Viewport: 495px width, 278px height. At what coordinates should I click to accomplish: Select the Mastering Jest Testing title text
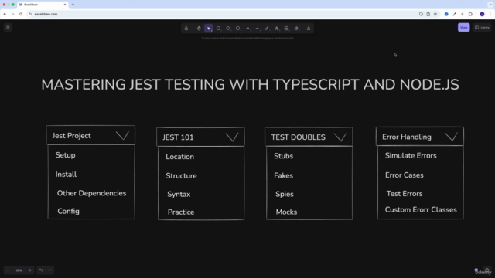point(250,85)
